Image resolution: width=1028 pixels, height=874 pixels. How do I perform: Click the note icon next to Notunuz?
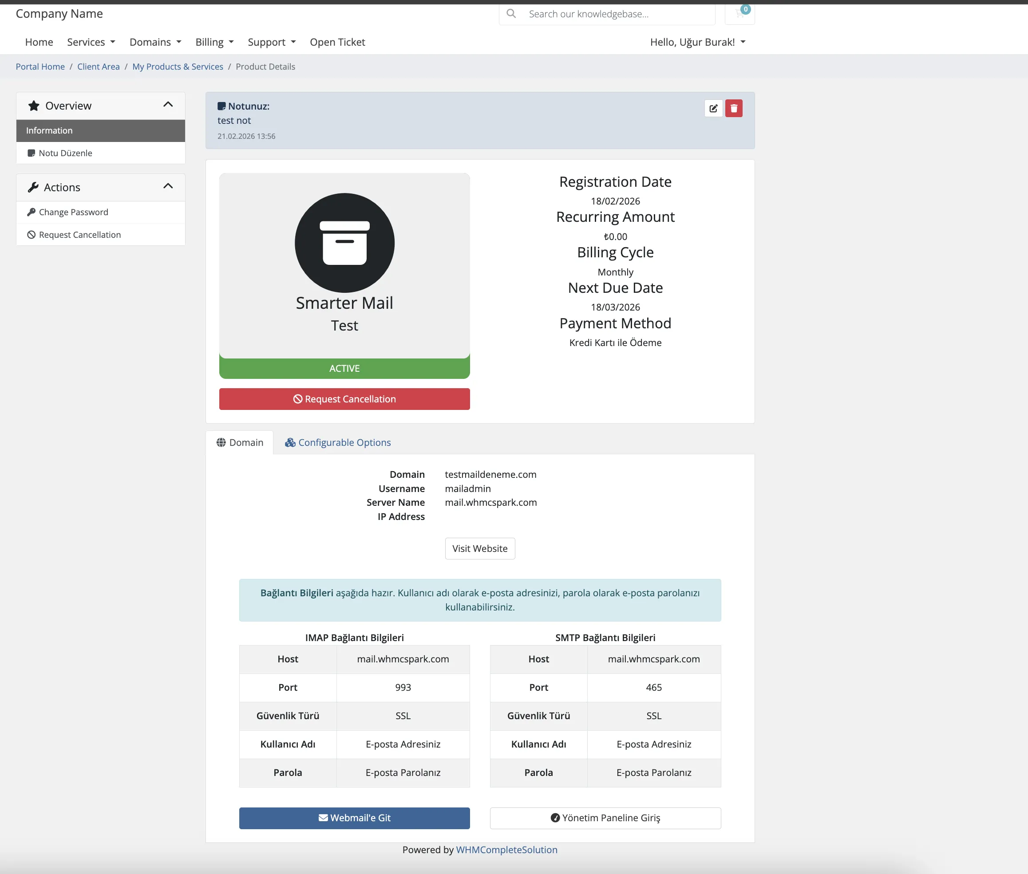pyautogui.click(x=221, y=106)
